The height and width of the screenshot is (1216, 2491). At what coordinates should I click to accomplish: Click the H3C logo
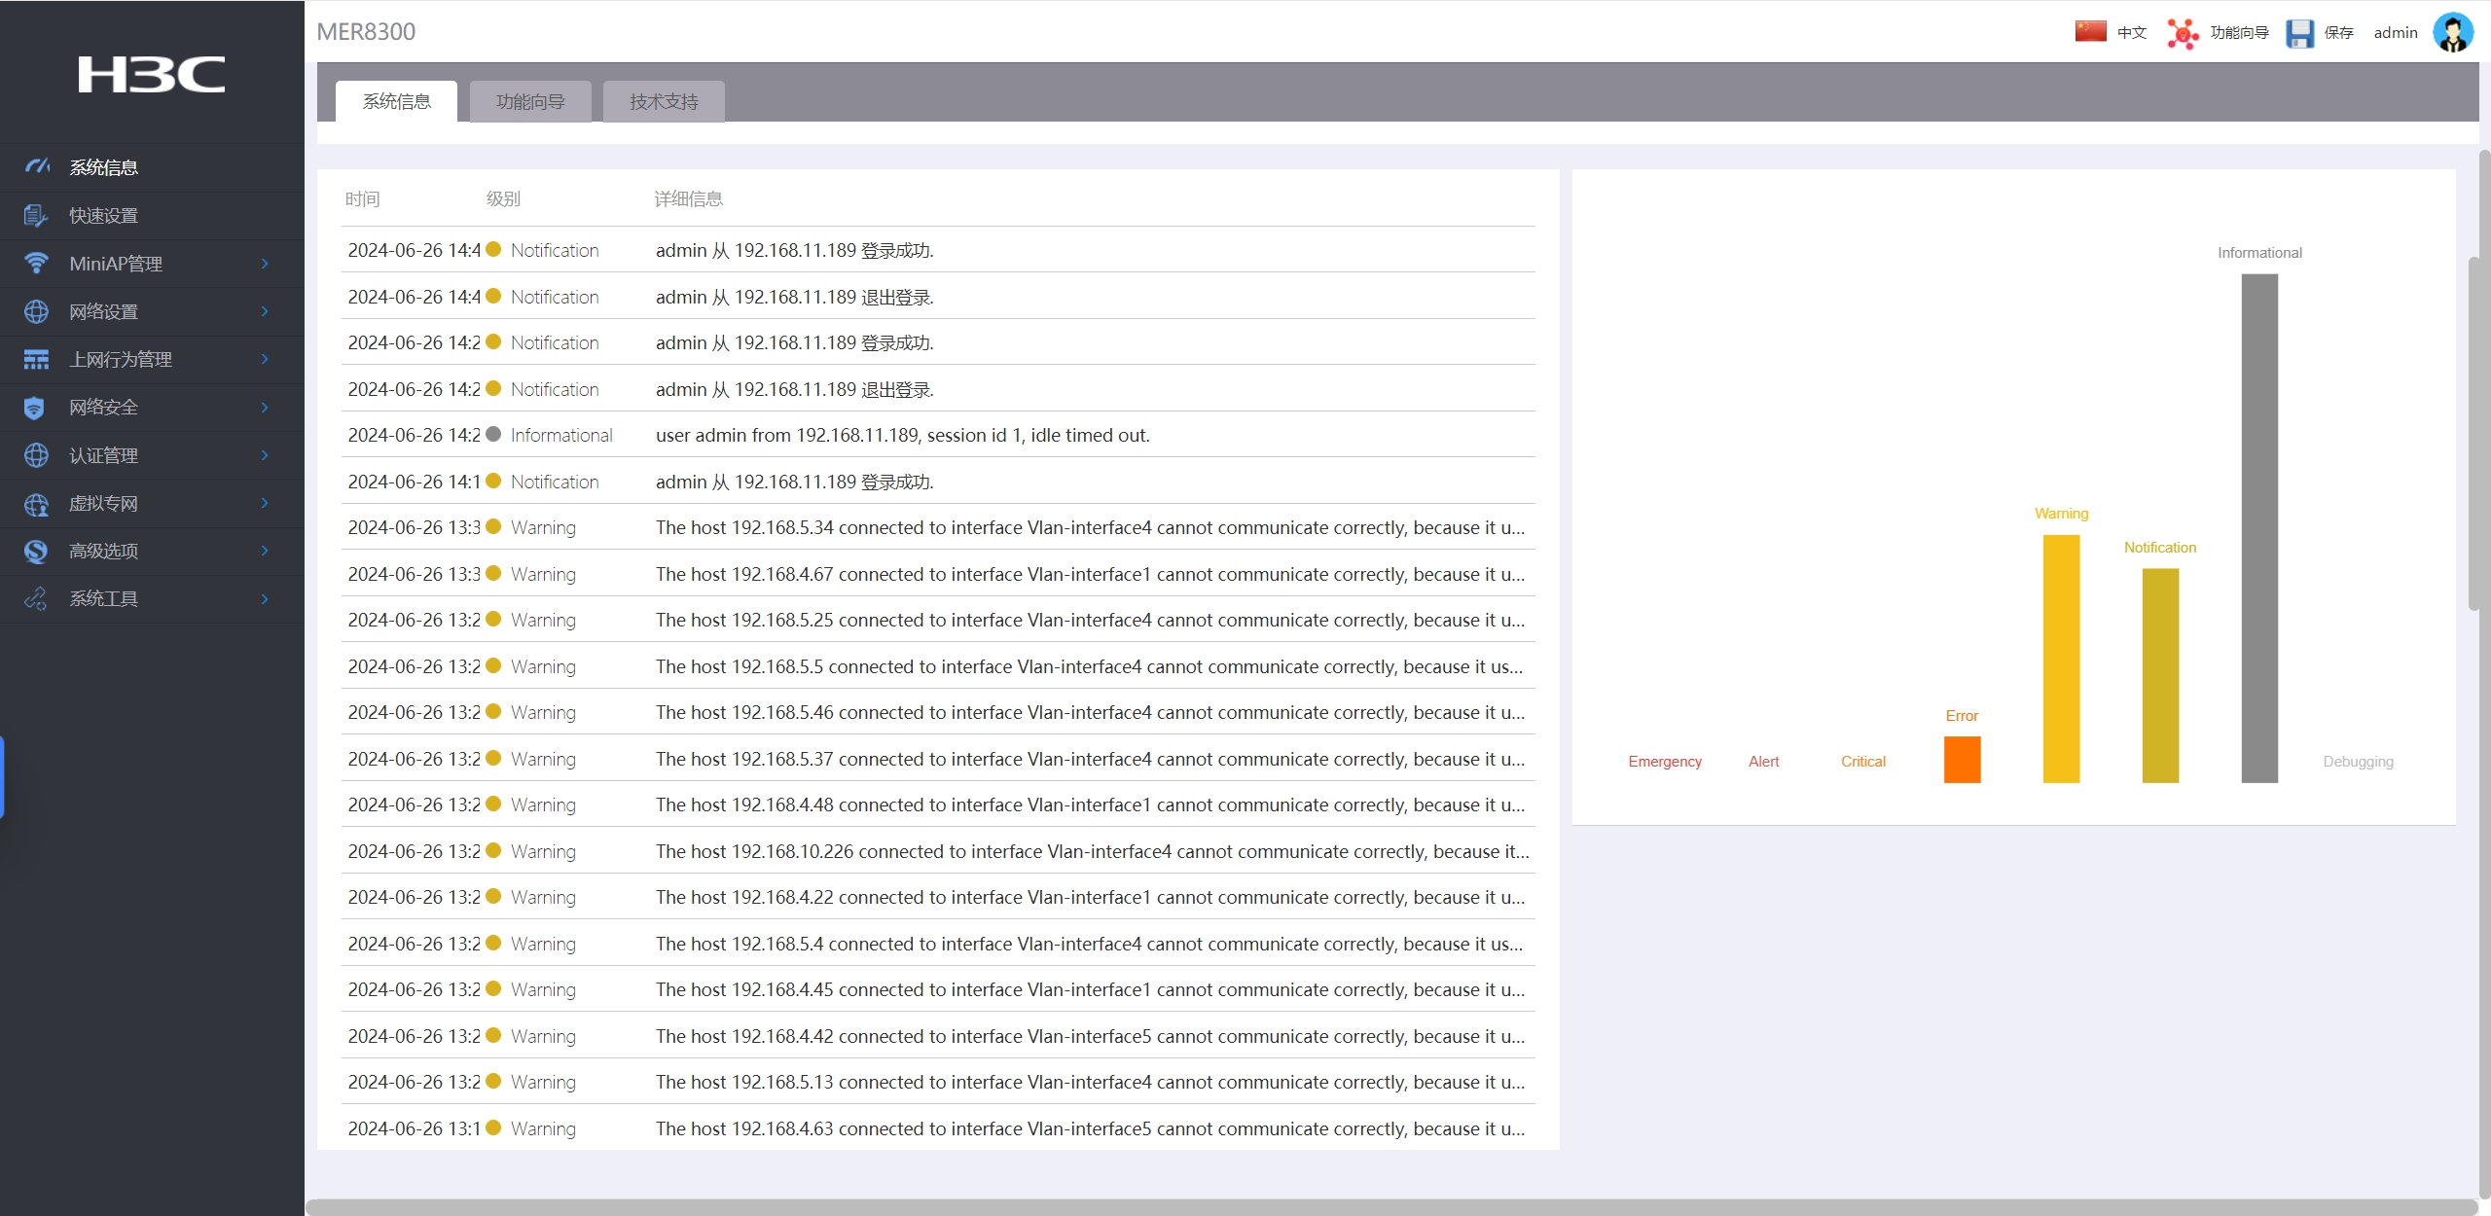(152, 75)
